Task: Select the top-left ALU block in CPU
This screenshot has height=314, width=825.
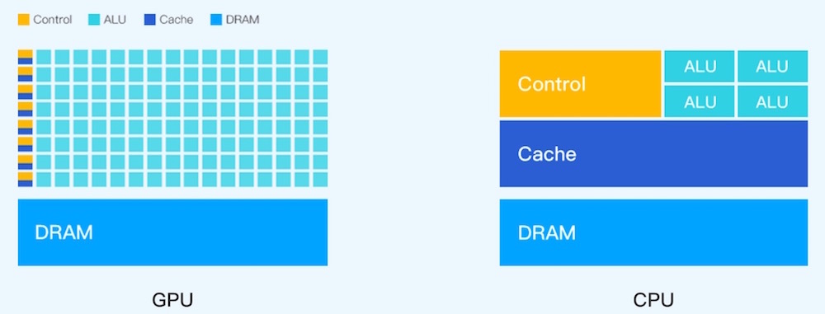Action: coord(700,66)
